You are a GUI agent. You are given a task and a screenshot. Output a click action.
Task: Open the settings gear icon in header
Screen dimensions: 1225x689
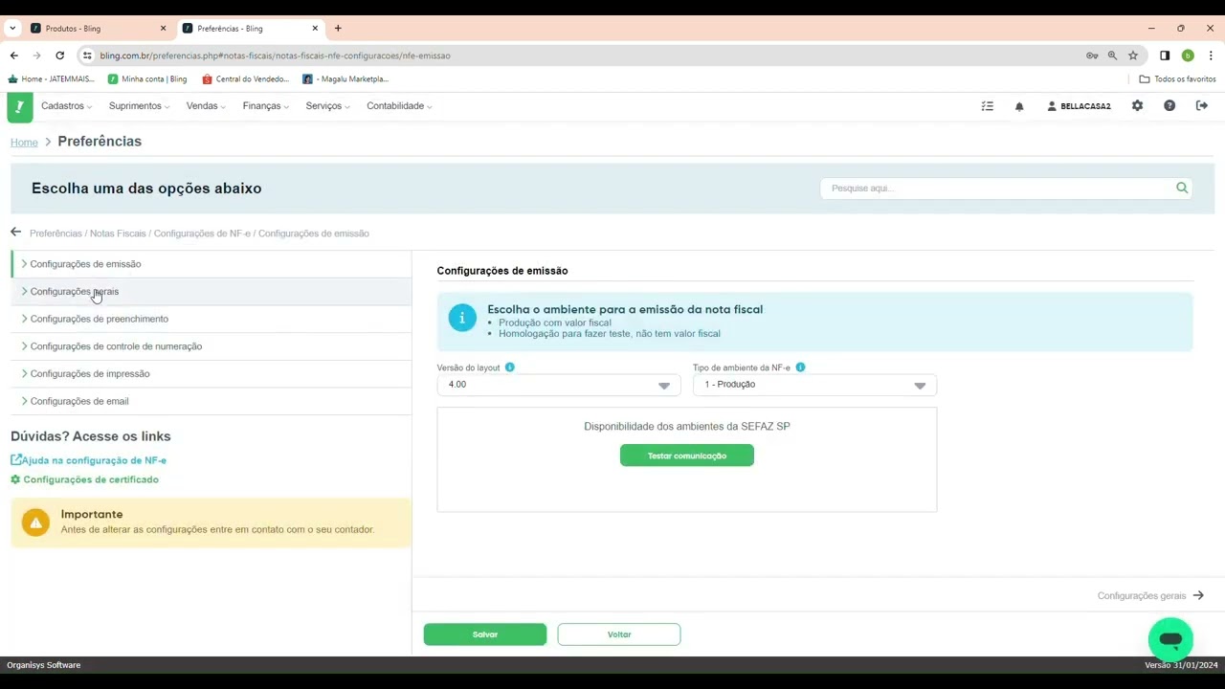(x=1137, y=105)
